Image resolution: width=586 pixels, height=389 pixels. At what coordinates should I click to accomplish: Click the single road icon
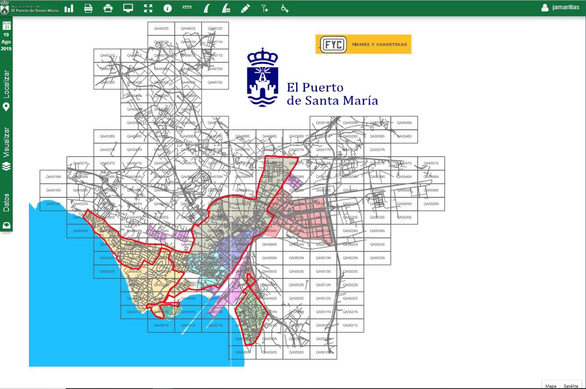[207, 8]
